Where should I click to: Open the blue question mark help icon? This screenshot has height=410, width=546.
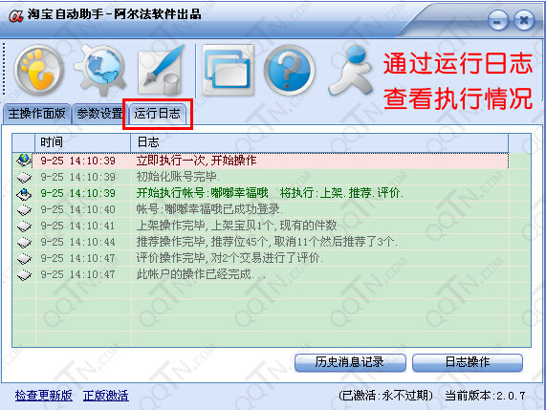tap(289, 70)
